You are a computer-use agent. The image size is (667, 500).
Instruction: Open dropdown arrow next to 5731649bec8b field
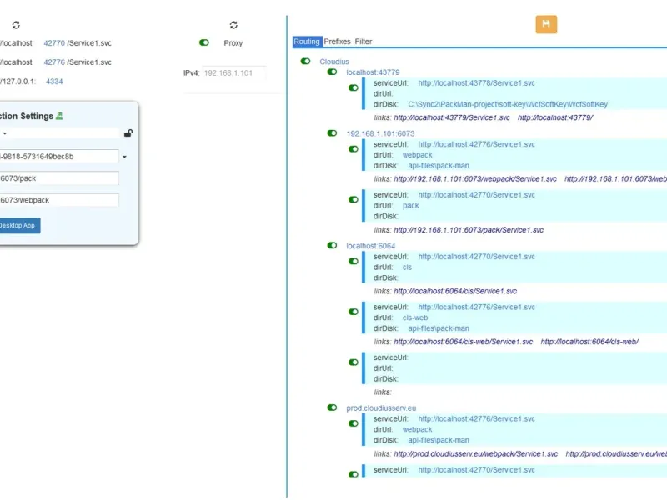(x=124, y=157)
